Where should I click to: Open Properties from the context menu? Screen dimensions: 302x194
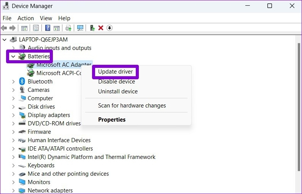coord(112,120)
